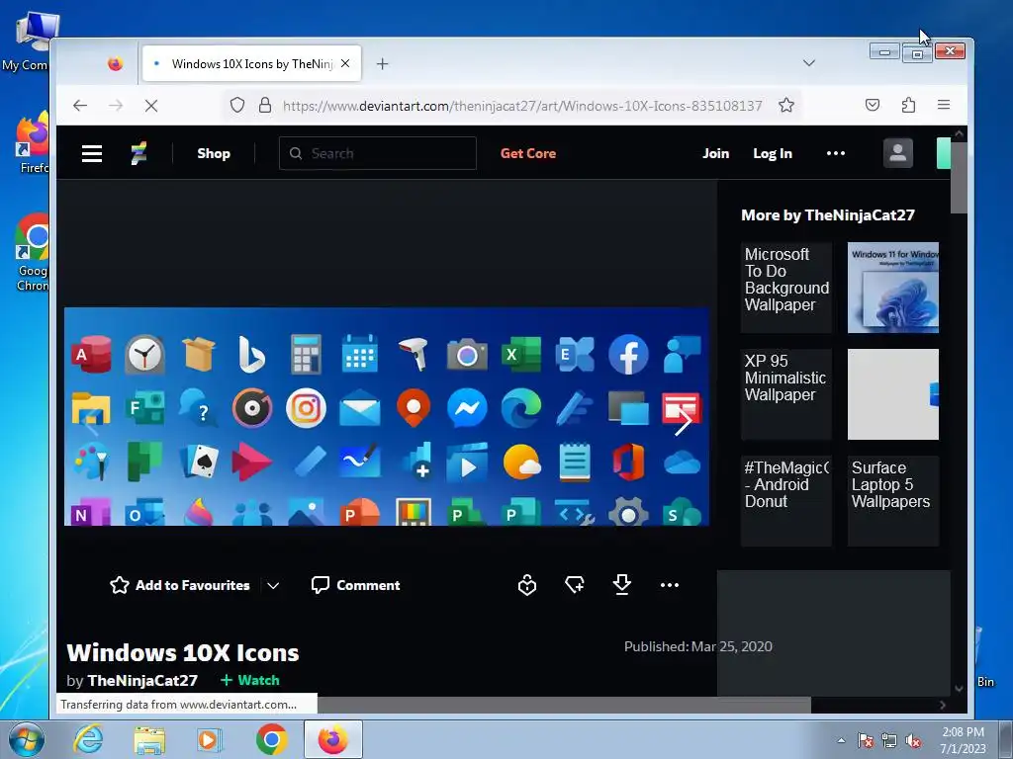
Task: Click the award badge icon
Action: [x=527, y=585]
